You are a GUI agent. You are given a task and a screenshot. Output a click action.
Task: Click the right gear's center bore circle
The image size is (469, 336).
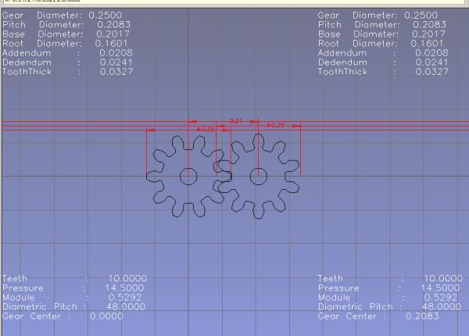tap(259, 177)
